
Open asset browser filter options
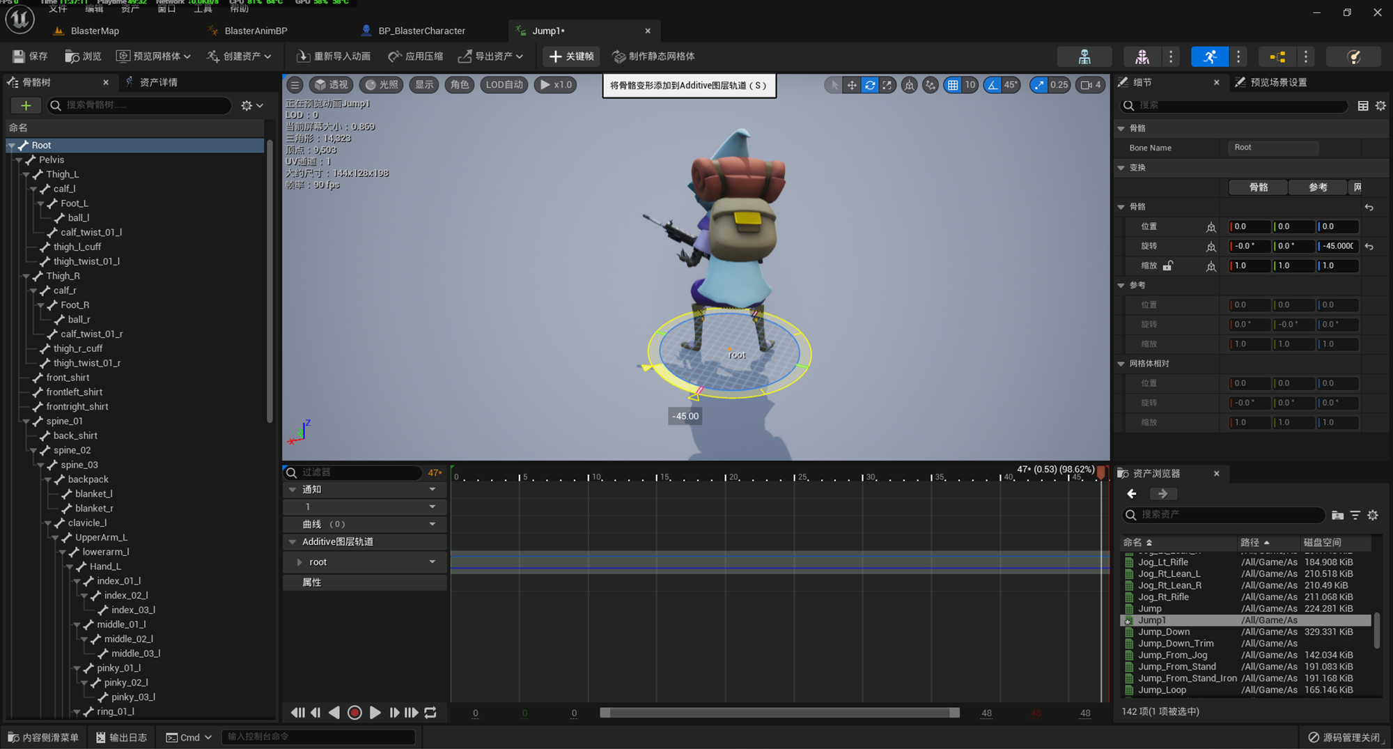(1355, 515)
